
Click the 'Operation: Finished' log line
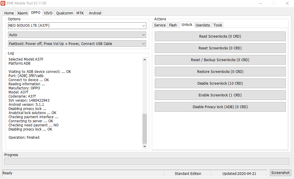coord(24,138)
